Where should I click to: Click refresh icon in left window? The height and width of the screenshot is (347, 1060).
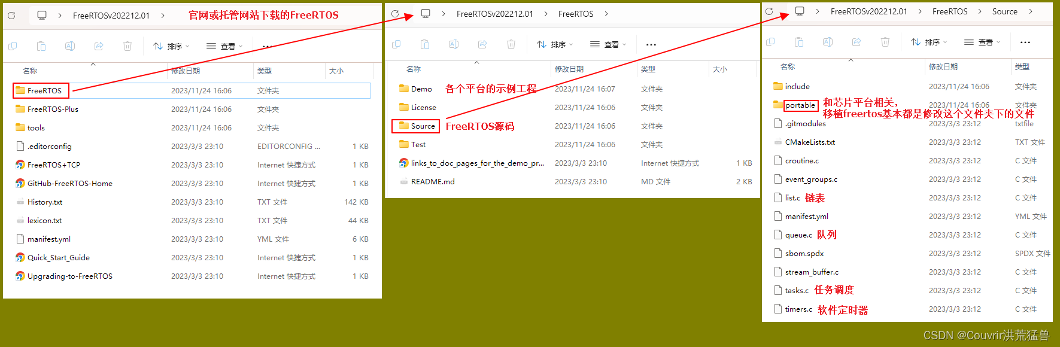[x=11, y=16]
